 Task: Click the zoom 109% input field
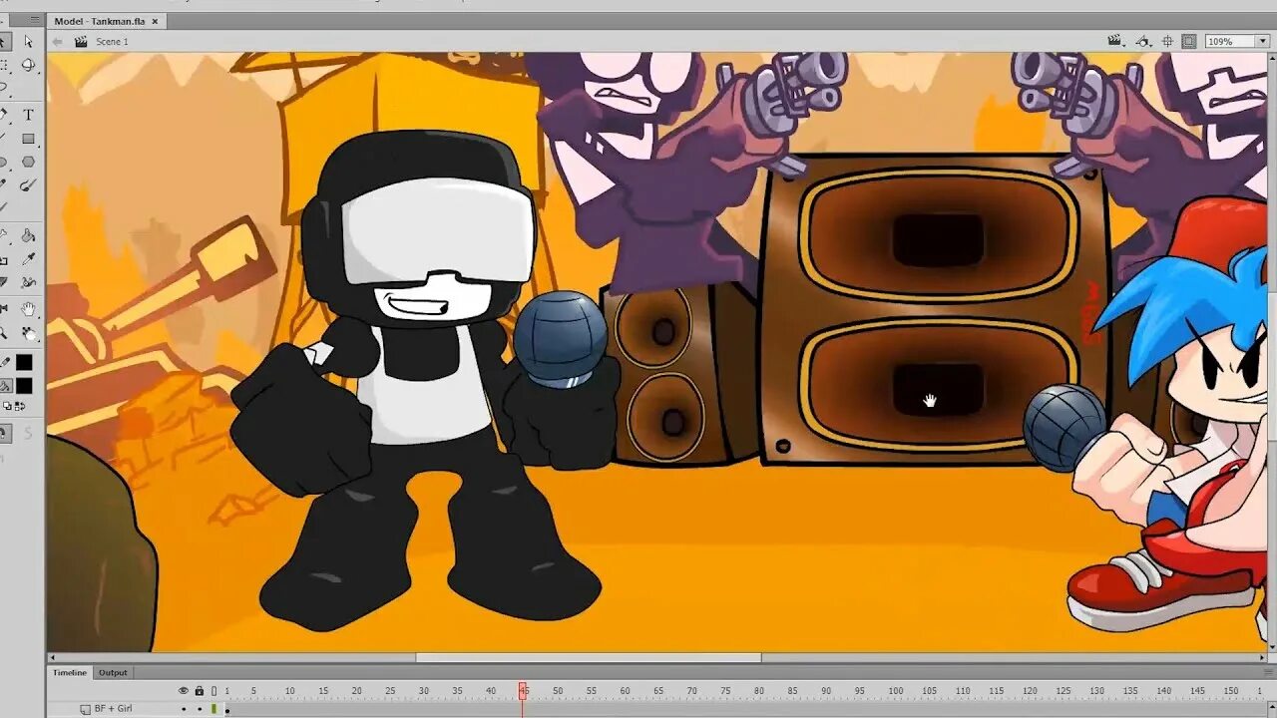(1228, 41)
